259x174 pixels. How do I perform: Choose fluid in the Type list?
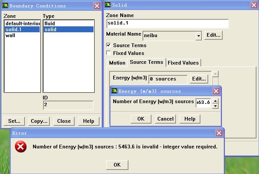[x=49, y=23]
